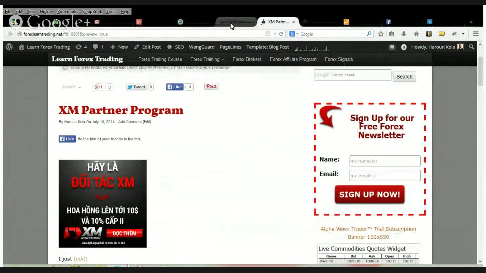Image resolution: width=486 pixels, height=273 pixels.
Task: Switch to the Google+ browser tab
Action: coord(139,22)
